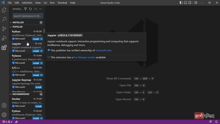
Task: Toggle the primary side bar layout icon
Action: 181,3
